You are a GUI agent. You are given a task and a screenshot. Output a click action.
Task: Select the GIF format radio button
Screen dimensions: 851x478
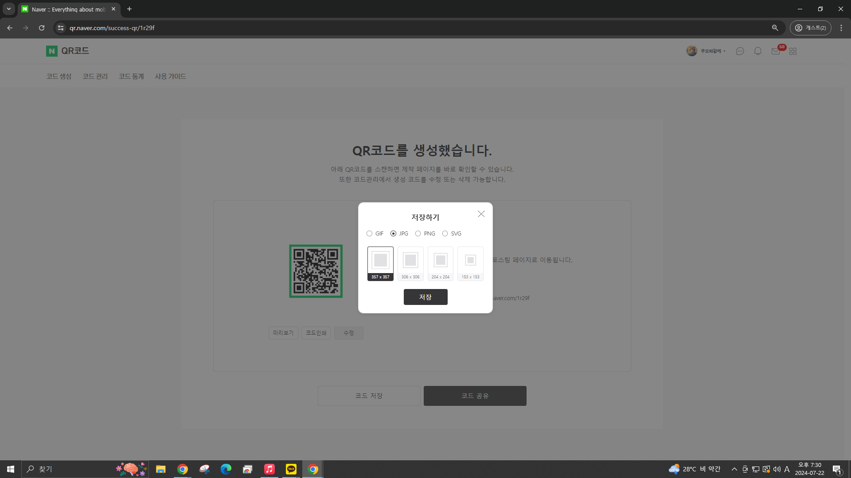point(370,233)
